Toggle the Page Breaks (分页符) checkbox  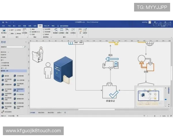[16, 30]
